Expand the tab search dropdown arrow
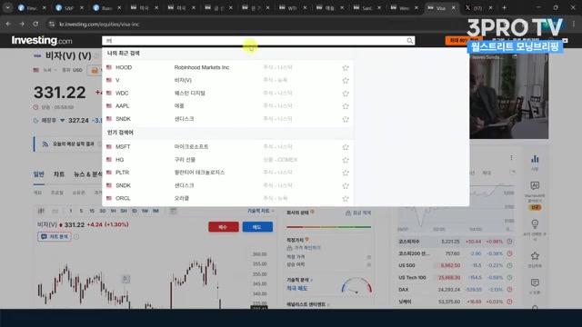This screenshot has height=327, width=582. click(7, 7)
